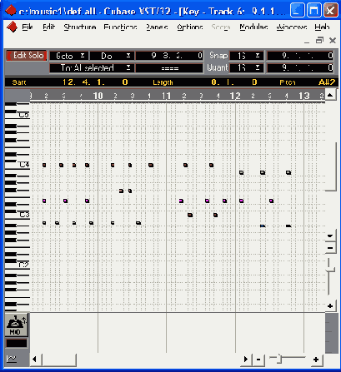Open the controller display graph icon
The image size is (341, 372).
pos(12,359)
